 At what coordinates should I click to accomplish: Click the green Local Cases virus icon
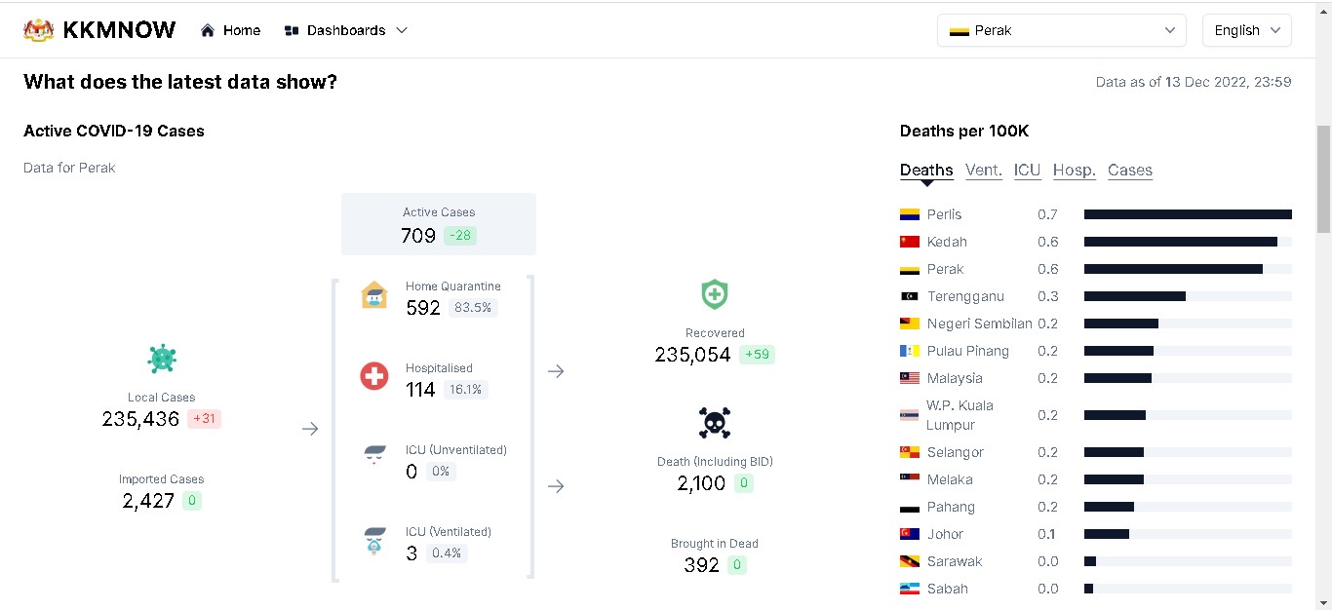pos(162,359)
